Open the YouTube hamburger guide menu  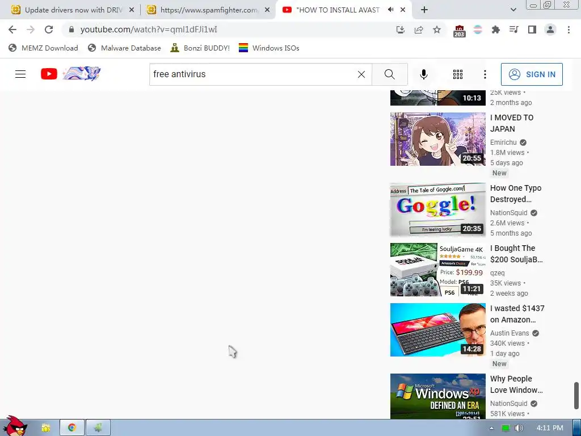tap(20, 74)
